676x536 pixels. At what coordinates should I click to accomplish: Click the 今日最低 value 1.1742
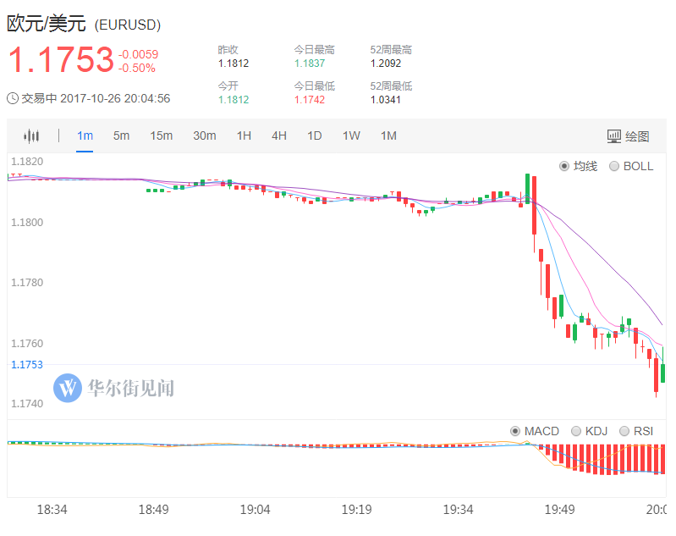coord(310,100)
